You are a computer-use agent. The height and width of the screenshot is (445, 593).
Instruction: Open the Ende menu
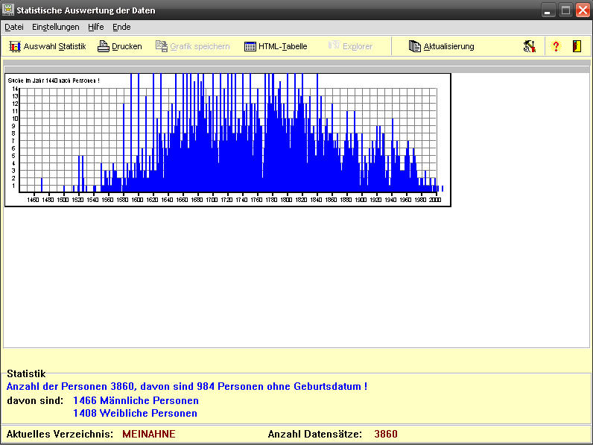pos(121,27)
